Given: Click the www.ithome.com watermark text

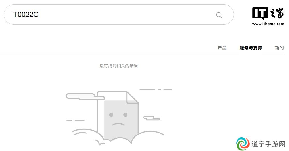Looking at the screenshot, I should coord(268,24).
